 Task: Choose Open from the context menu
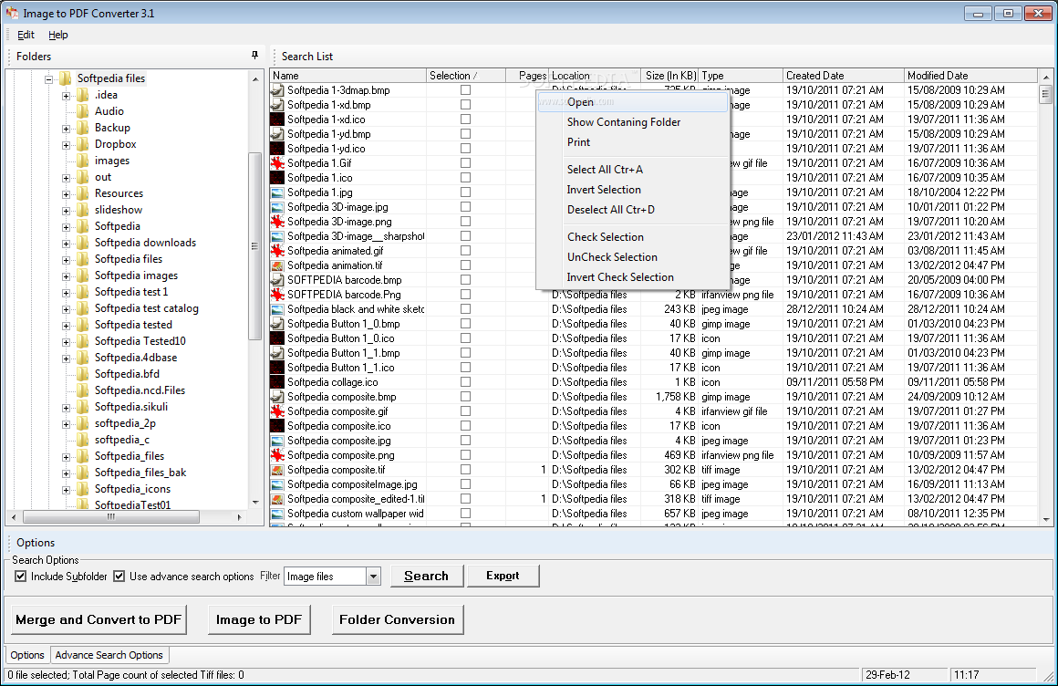point(632,102)
